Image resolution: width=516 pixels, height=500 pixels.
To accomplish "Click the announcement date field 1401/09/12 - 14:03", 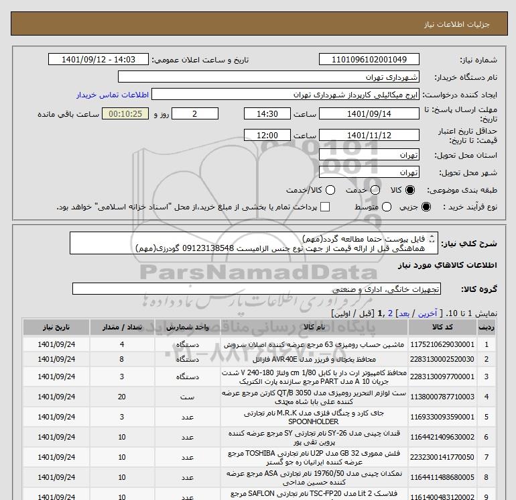I will pyautogui.click(x=98, y=59).
